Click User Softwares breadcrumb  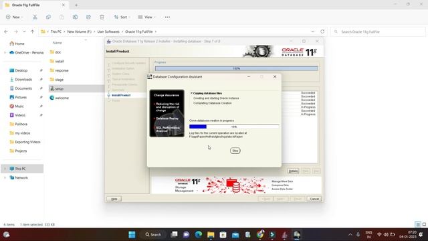(108, 31)
